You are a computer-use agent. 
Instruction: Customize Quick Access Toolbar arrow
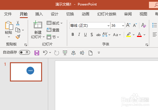pos(99,53)
